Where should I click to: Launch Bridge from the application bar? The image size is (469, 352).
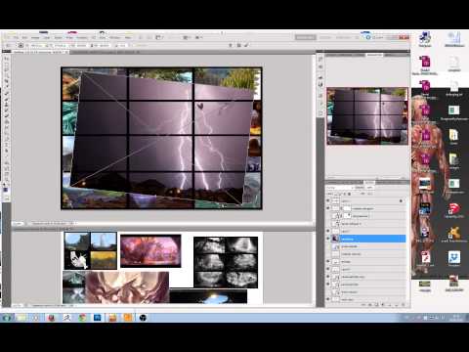141,37
